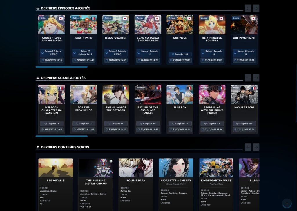
Task: Click Webtoon badge on Top Tier Providence card
Action: 77,88
